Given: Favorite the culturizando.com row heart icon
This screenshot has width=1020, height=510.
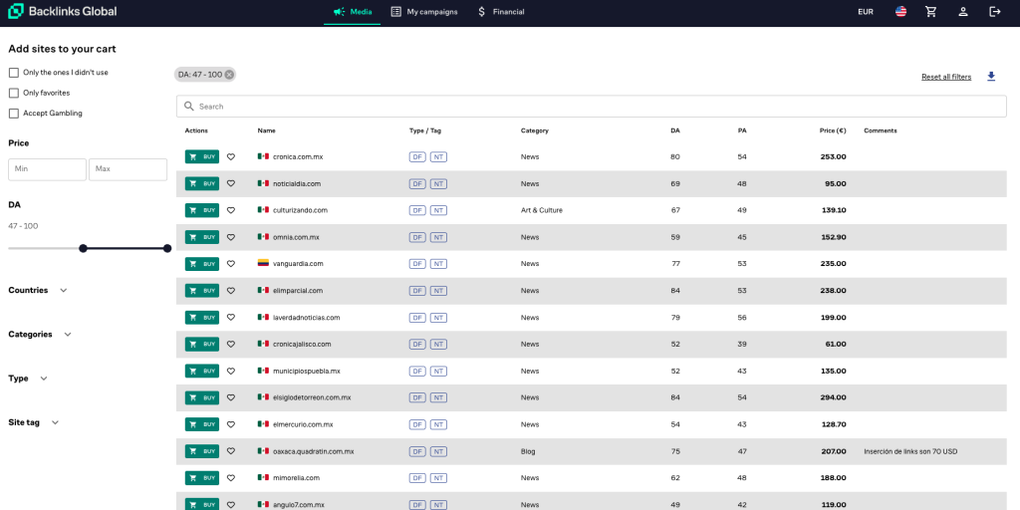Looking at the screenshot, I should pyautogui.click(x=231, y=210).
